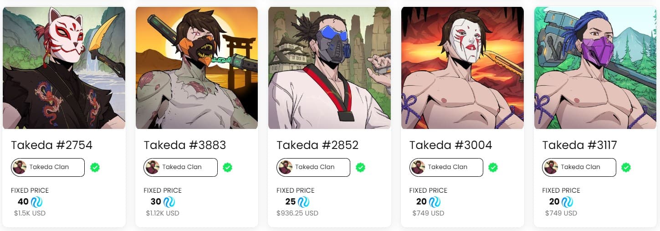This screenshot has width=660, height=231.
Task: Click the verified checkmark on Takeda #3004 card
Action: [493, 167]
